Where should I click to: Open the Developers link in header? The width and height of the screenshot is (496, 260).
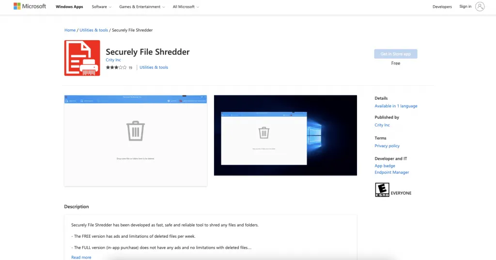click(x=442, y=7)
